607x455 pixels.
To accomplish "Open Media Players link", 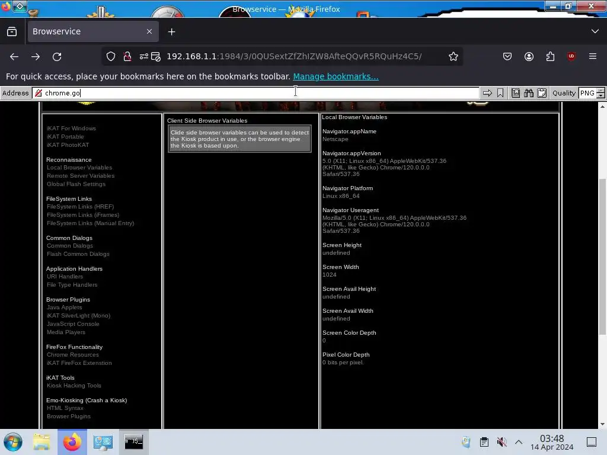I will pos(66,332).
